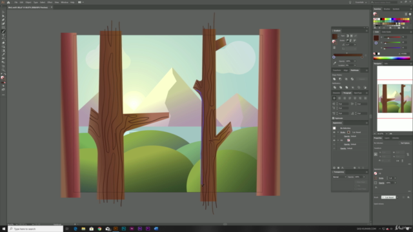The height and width of the screenshot is (232, 413).
Task: Open the File menu
Action: coord(15,3)
